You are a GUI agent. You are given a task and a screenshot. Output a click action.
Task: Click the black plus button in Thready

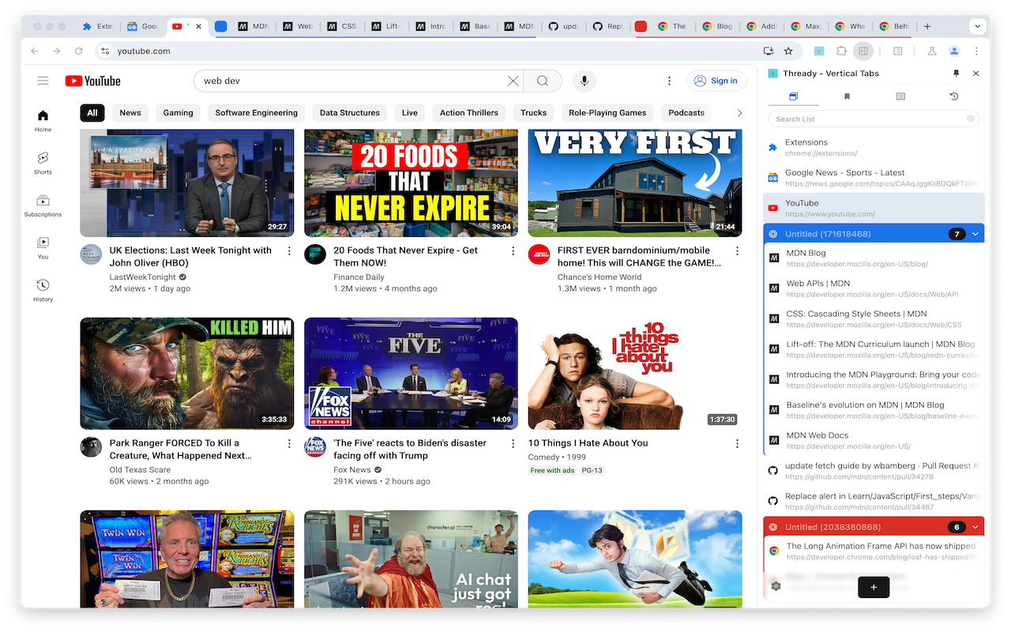pos(874,587)
